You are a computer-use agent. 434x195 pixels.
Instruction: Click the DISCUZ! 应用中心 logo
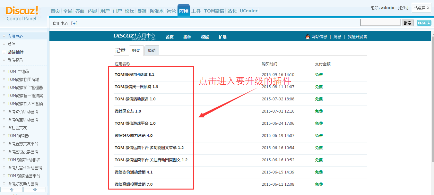tap(134, 37)
